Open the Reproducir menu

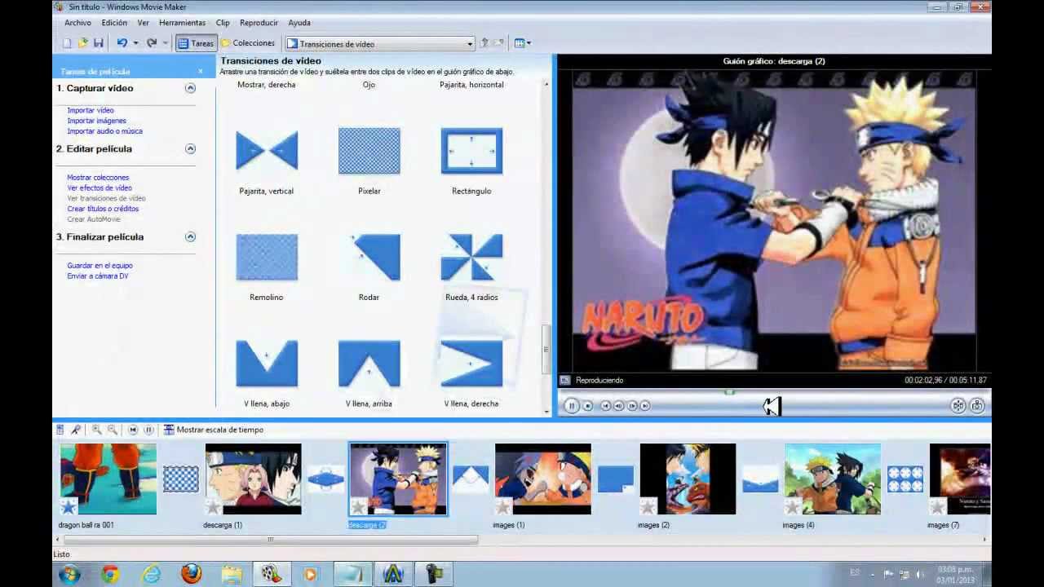click(259, 23)
